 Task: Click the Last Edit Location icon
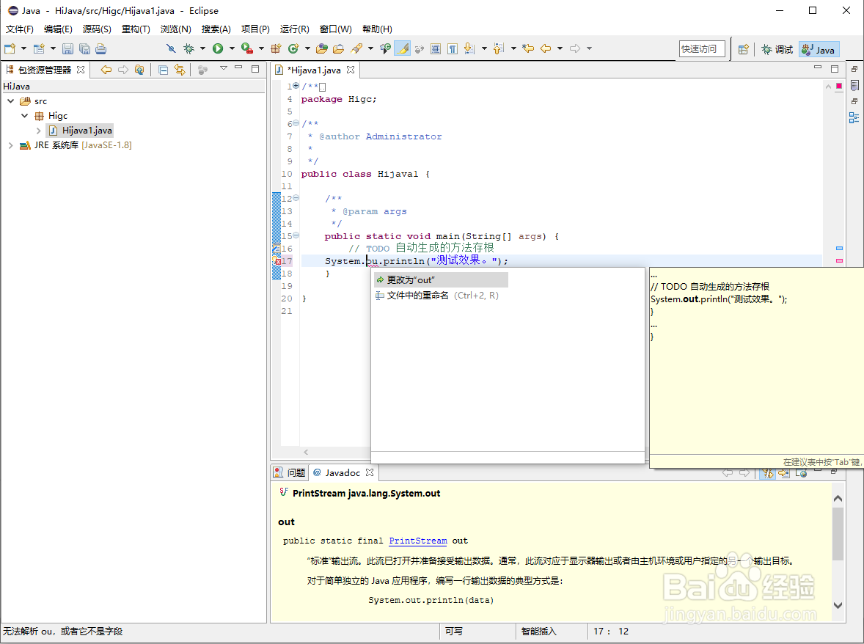tap(528, 48)
